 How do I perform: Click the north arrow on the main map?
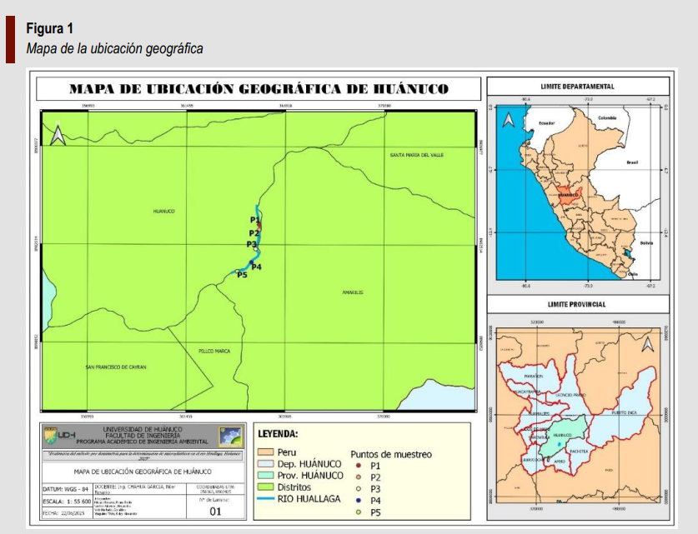(x=58, y=135)
